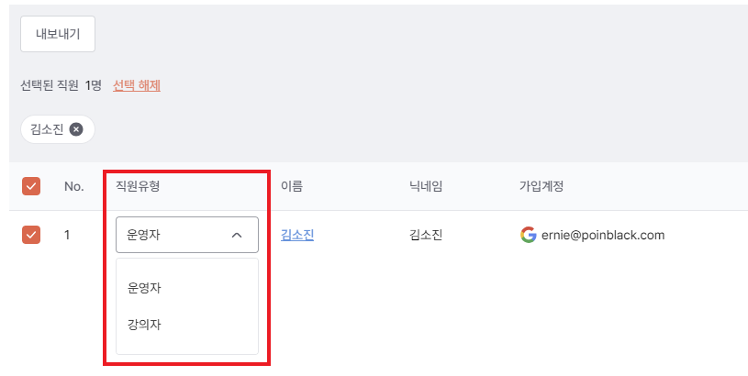
Task: Click the No. column header
Action: [x=74, y=186]
